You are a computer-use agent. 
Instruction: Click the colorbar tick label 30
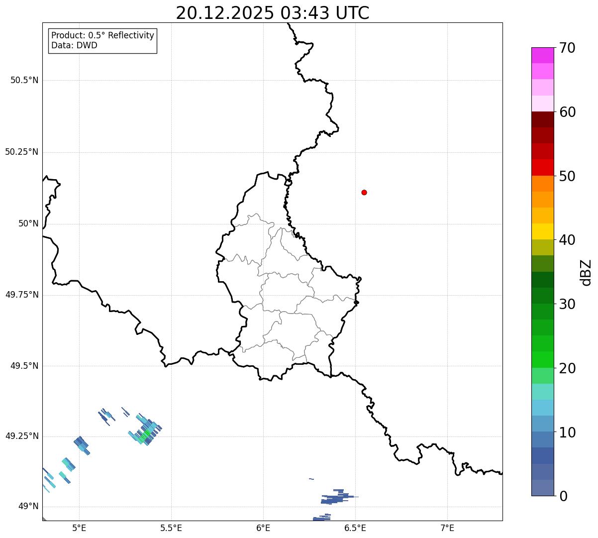coord(568,304)
